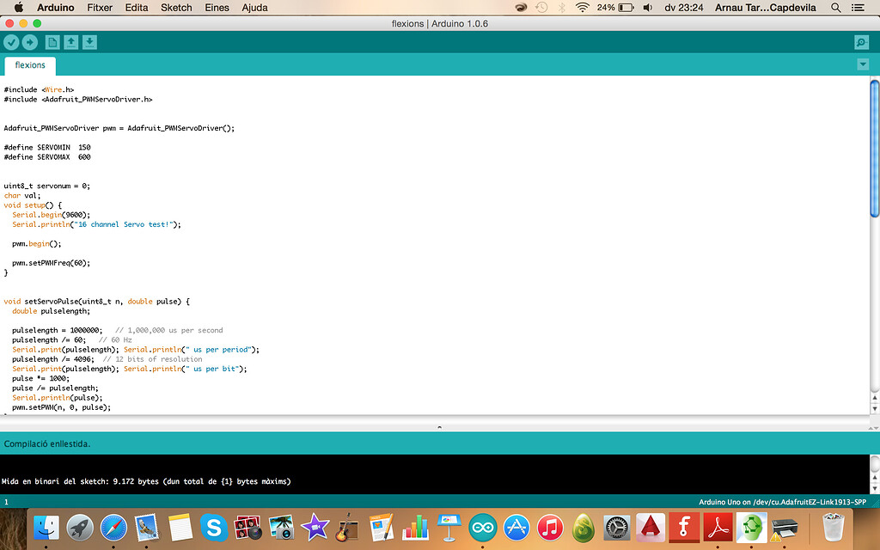
Task: Save the sketch using the toolbar icon
Action: pyautogui.click(x=89, y=41)
